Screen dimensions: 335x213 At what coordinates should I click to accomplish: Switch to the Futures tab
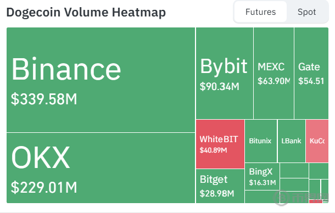(260, 12)
